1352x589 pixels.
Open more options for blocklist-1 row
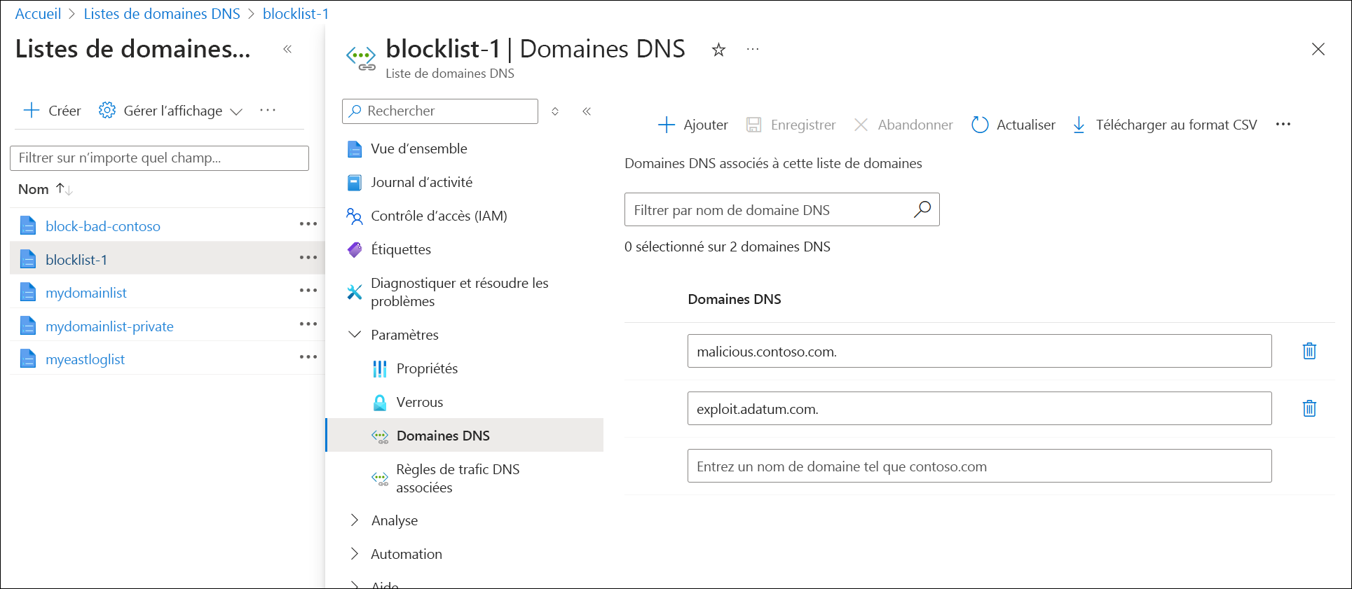[x=308, y=258]
